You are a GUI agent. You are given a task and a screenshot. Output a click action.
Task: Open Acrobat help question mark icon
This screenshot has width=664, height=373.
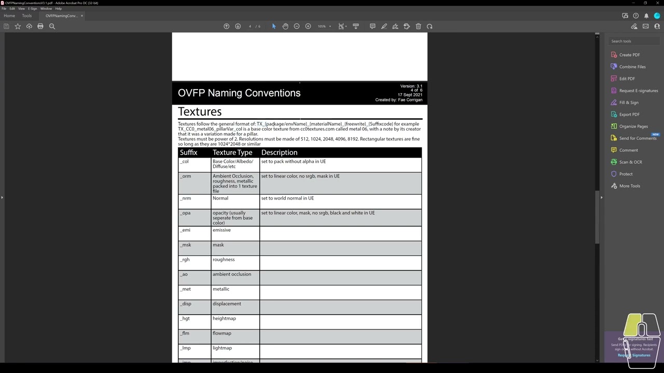636,16
